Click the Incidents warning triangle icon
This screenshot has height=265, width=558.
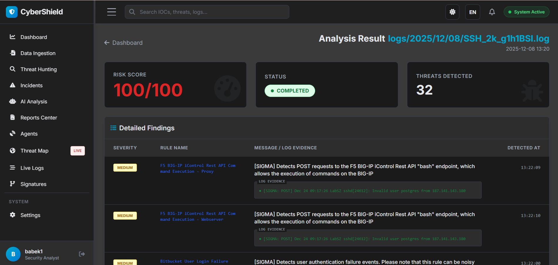pyautogui.click(x=13, y=85)
